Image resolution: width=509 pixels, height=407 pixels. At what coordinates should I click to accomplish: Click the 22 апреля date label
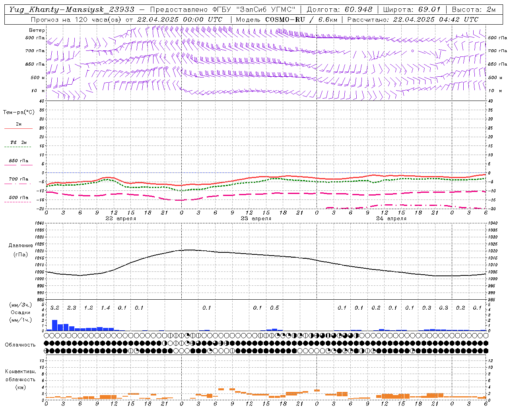tap(120, 219)
